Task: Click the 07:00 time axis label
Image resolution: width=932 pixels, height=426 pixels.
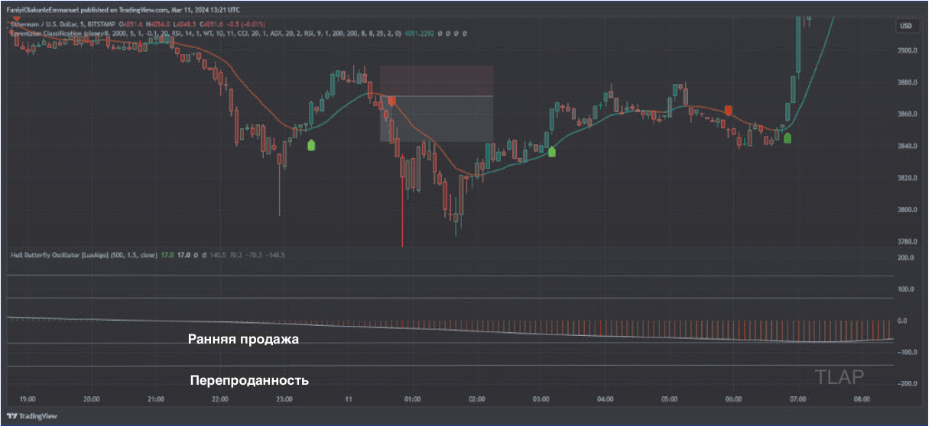Action: [798, 399]
